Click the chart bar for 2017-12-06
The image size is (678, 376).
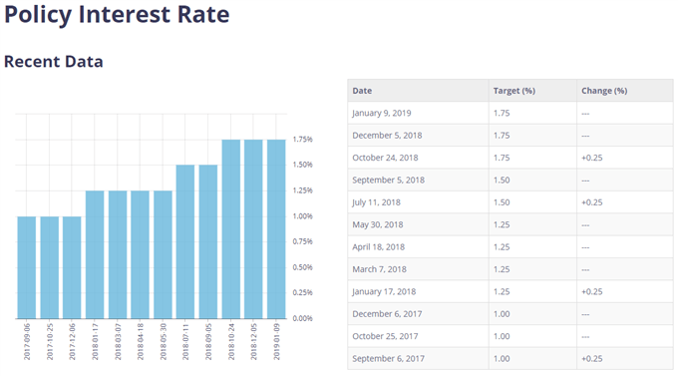72,267
